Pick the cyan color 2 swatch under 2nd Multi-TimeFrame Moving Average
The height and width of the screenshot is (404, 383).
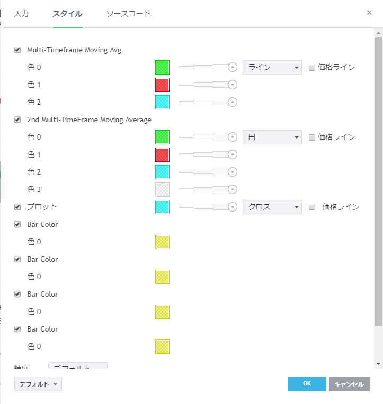click(162, 172)
